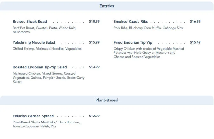Image resolution: width=214 pixels, height=139 pixels.
Task: Choose the Roasted Endorian Tip-Yip Salad
Action: click(x=40, y=67)
